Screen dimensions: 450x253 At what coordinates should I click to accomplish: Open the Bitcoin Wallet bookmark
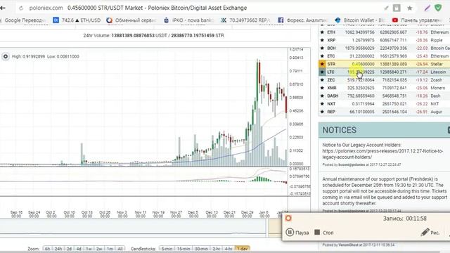(359, 20)
